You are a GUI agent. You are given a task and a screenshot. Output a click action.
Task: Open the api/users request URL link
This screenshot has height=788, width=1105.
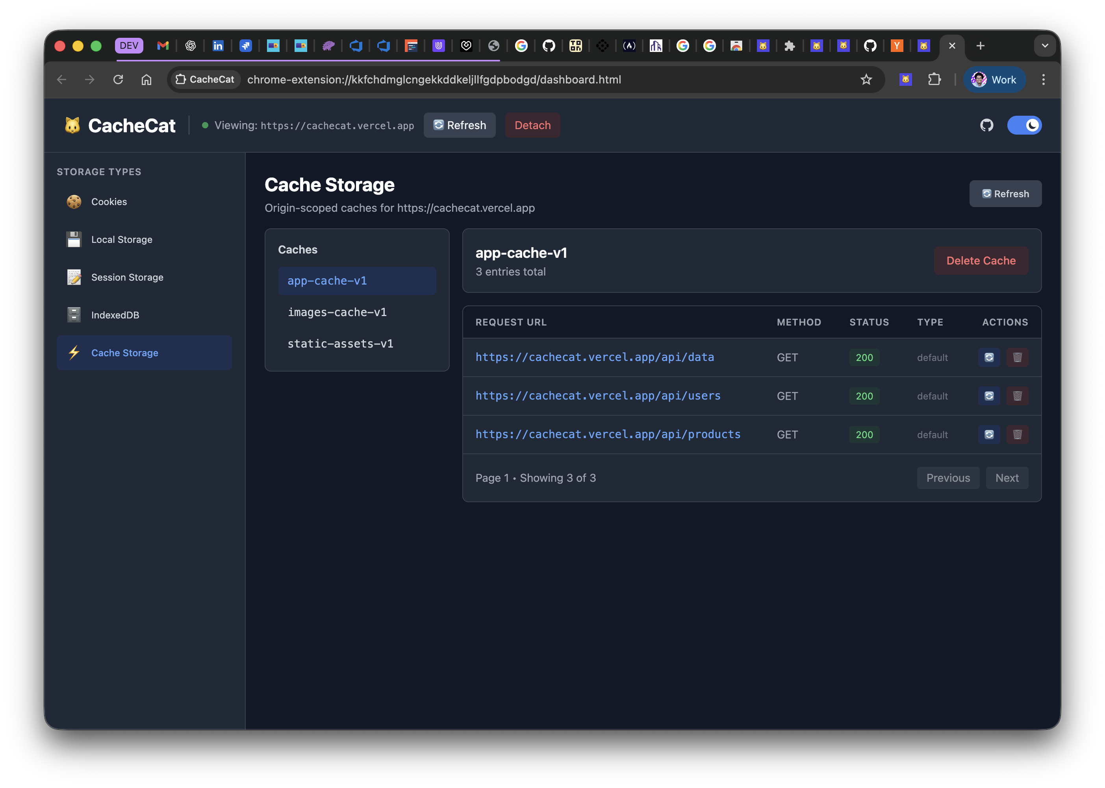coord(598,396)
